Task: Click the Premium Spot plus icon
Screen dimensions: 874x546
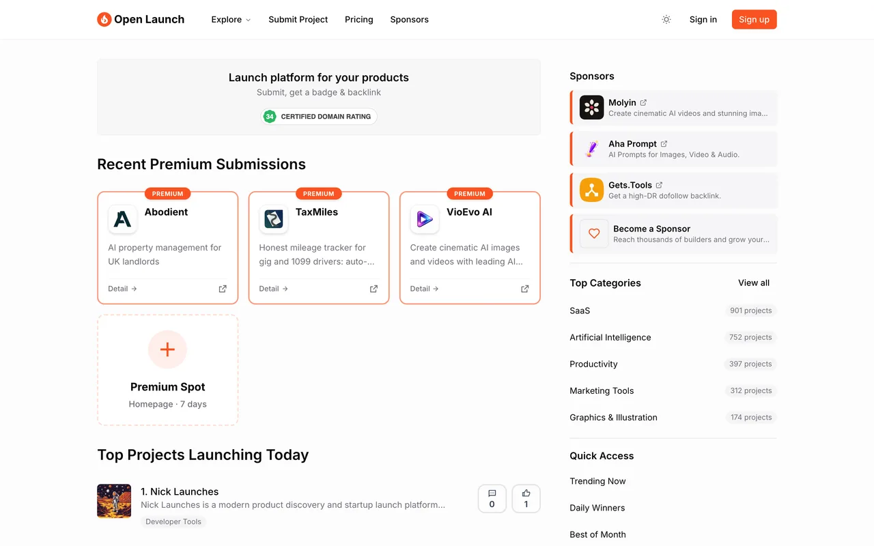Action: tap(167, 349)
